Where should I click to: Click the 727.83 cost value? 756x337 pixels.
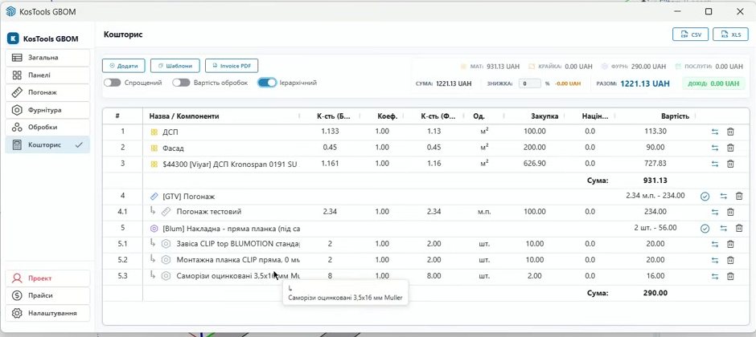655,164
